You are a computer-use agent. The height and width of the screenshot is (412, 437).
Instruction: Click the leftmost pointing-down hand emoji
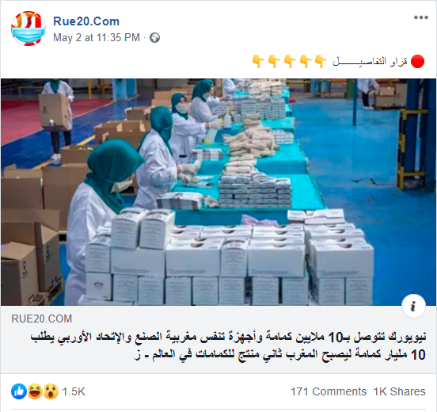pos(258,61)
